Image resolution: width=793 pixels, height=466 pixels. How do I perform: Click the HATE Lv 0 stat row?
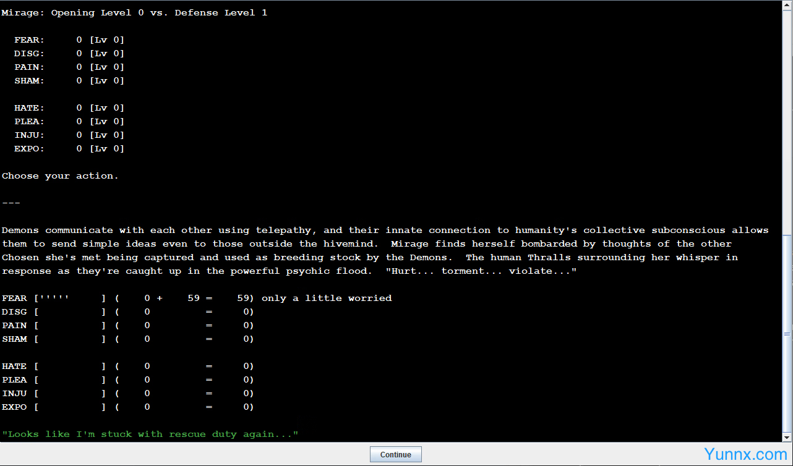(x=69, y=108)
